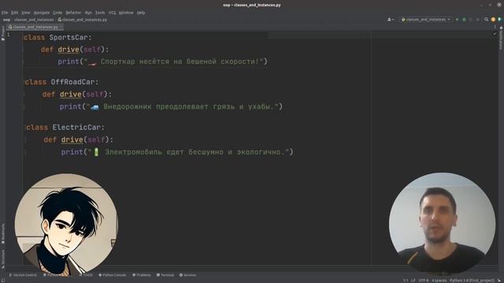Image resolution: width=504 pixels, height=283 pixels.
Task: Click the ElectricCar class name in code
Action: pos(76,127)
